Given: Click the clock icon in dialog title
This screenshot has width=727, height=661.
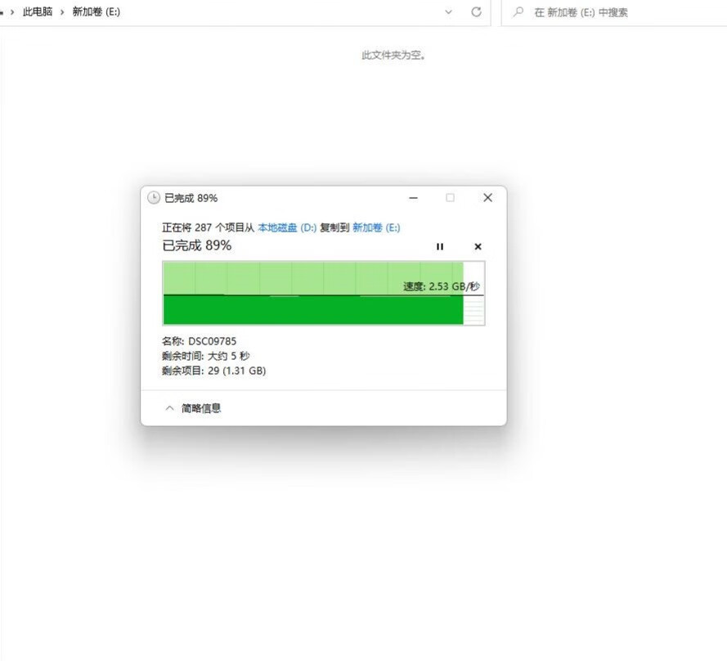Looking at the screenshot, I should pyautogui.click(x=154, y=198).
